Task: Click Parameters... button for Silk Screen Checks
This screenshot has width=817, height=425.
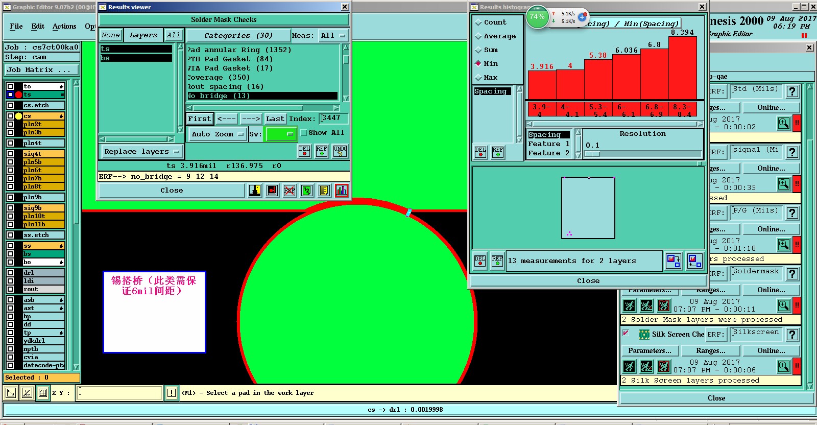Action: [x=650, y=350]
